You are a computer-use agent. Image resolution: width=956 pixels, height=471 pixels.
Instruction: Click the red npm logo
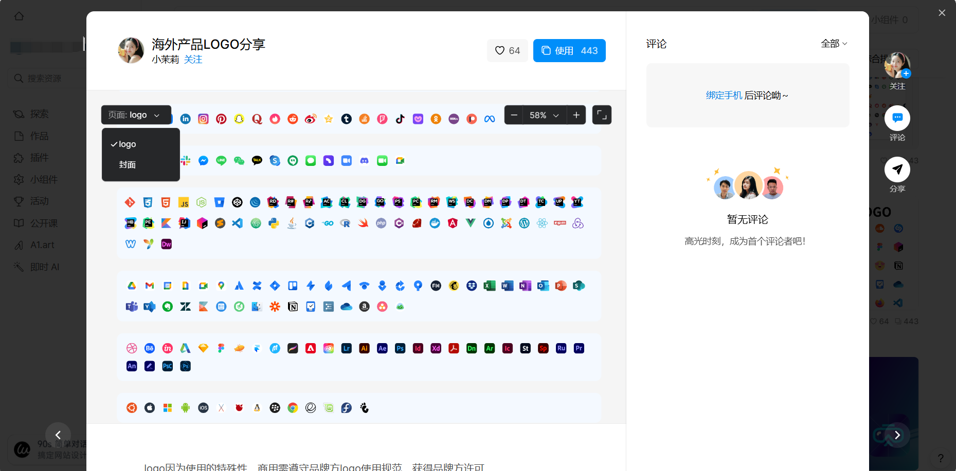pyautogui.click(x=560, y=223)
